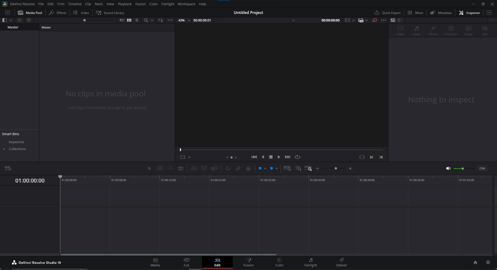Select media pool thumbnail view icon
This screenshot has height=270, width=497.
pos(129,20)
